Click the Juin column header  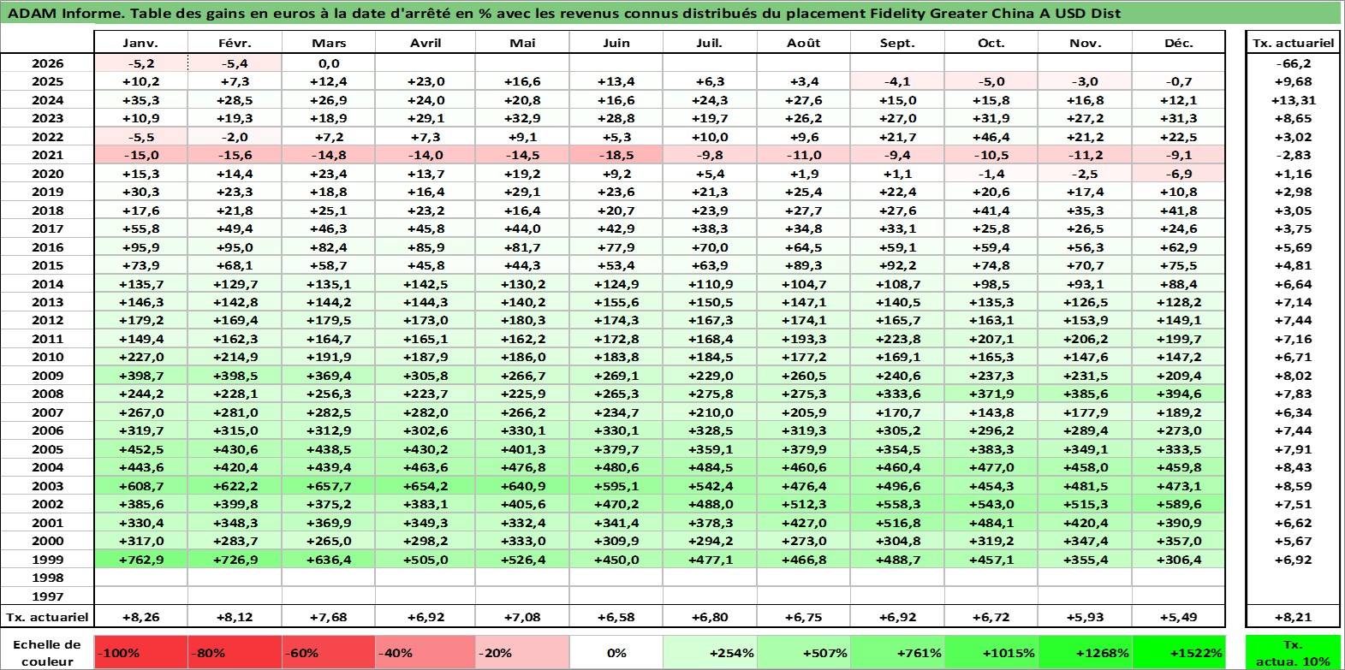pos(616,43)
